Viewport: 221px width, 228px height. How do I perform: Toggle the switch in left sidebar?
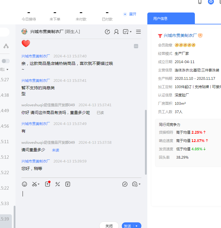6,61
